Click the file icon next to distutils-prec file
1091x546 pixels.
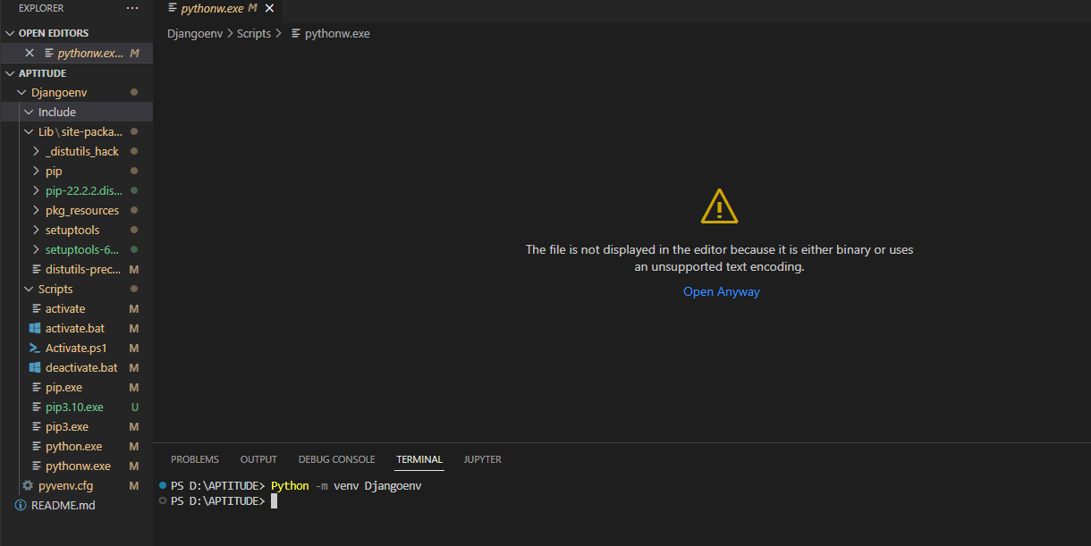tap(35, 269)
